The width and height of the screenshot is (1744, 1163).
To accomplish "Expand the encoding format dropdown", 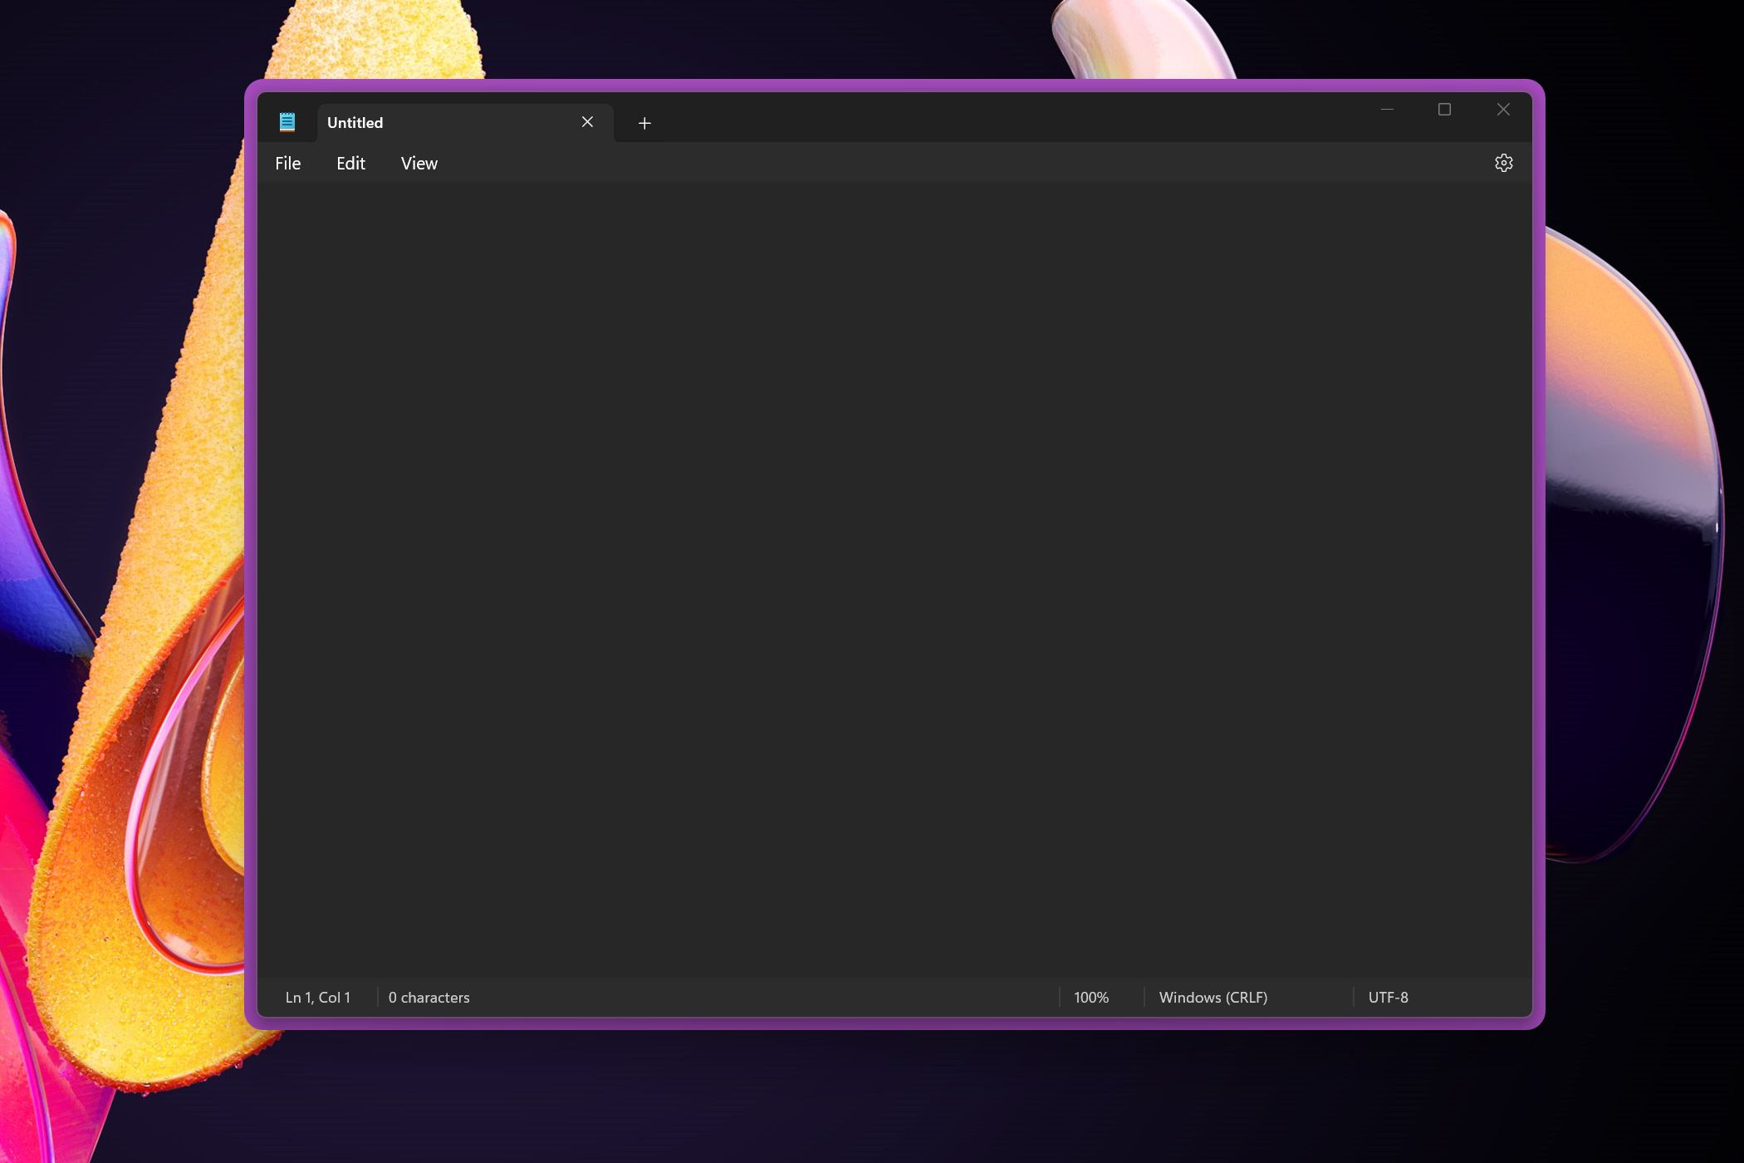I will coord(1387,997).
